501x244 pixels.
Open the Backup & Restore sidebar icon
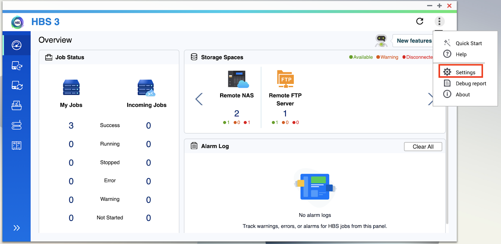[17, 66]
